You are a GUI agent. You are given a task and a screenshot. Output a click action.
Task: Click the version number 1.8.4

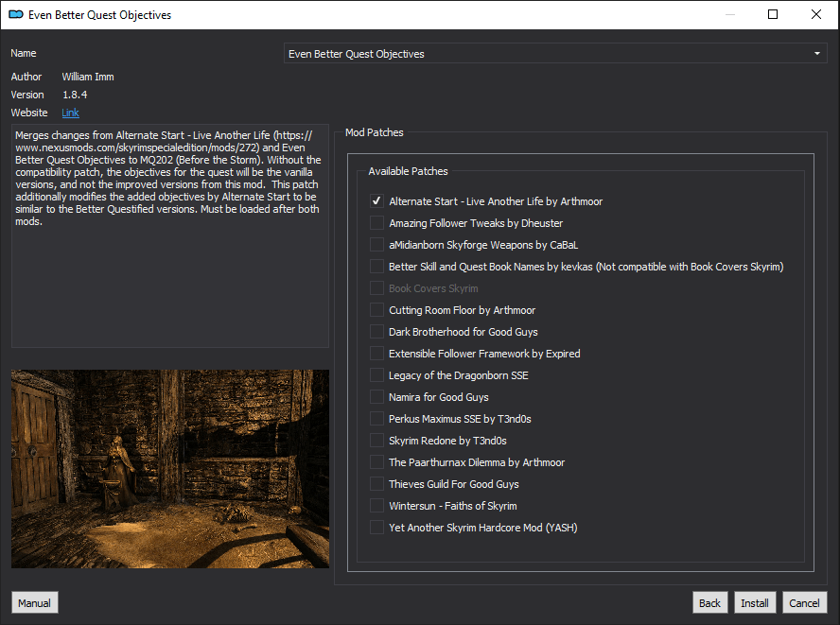[75, 95]
